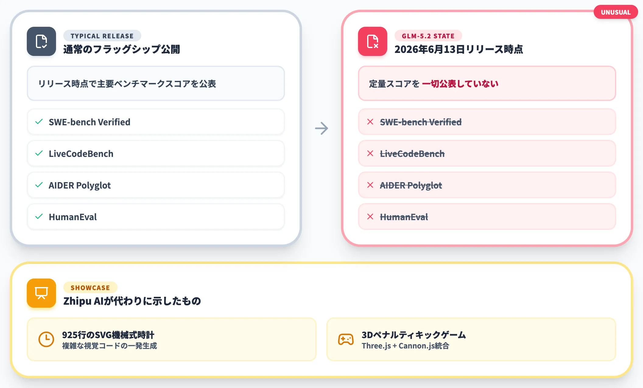Screen dimensions: 643x388
Task: Select the 通常のフラッグシップ公開 heading
Action: pos(121,49)
